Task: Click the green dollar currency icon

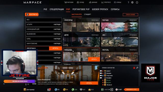Action: click(102, 89)
